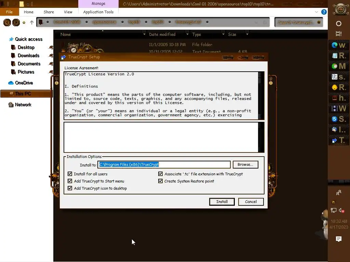Viewport: 350px width, 262px height.
Task: Open Recent locations gear icon beside forward arrow
Action: pos(24,23)
